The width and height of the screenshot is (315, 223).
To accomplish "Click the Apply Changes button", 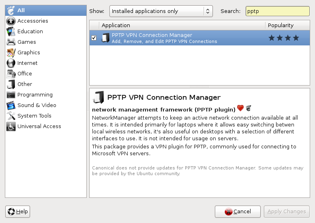I will pos(287,212).
